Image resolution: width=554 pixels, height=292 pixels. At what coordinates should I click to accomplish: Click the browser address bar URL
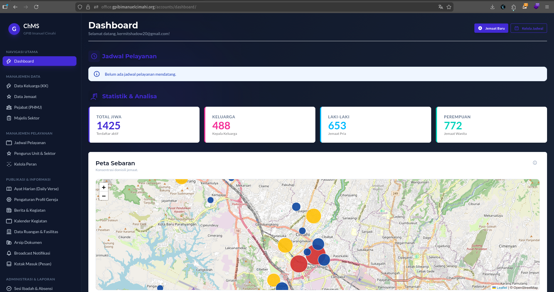(149, 7)
